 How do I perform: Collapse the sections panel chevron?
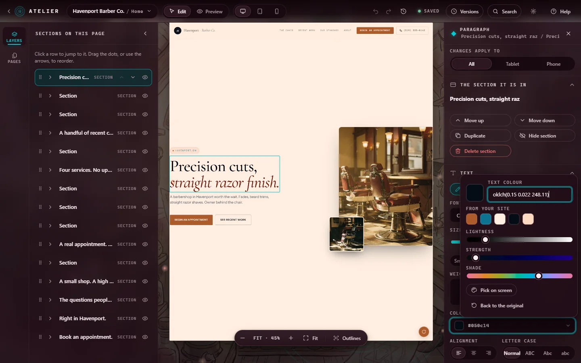tap(146, 33)
